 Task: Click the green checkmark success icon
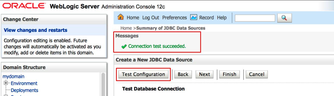(123, 46)
